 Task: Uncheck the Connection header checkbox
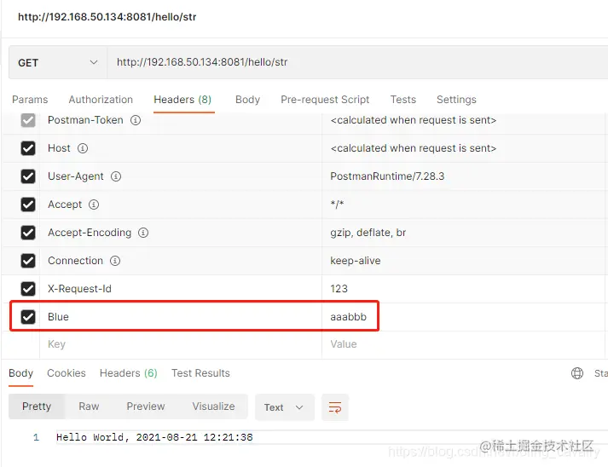(x=28, y=261)
